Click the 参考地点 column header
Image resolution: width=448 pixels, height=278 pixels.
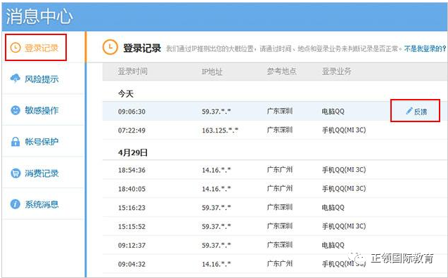(281, 72)
